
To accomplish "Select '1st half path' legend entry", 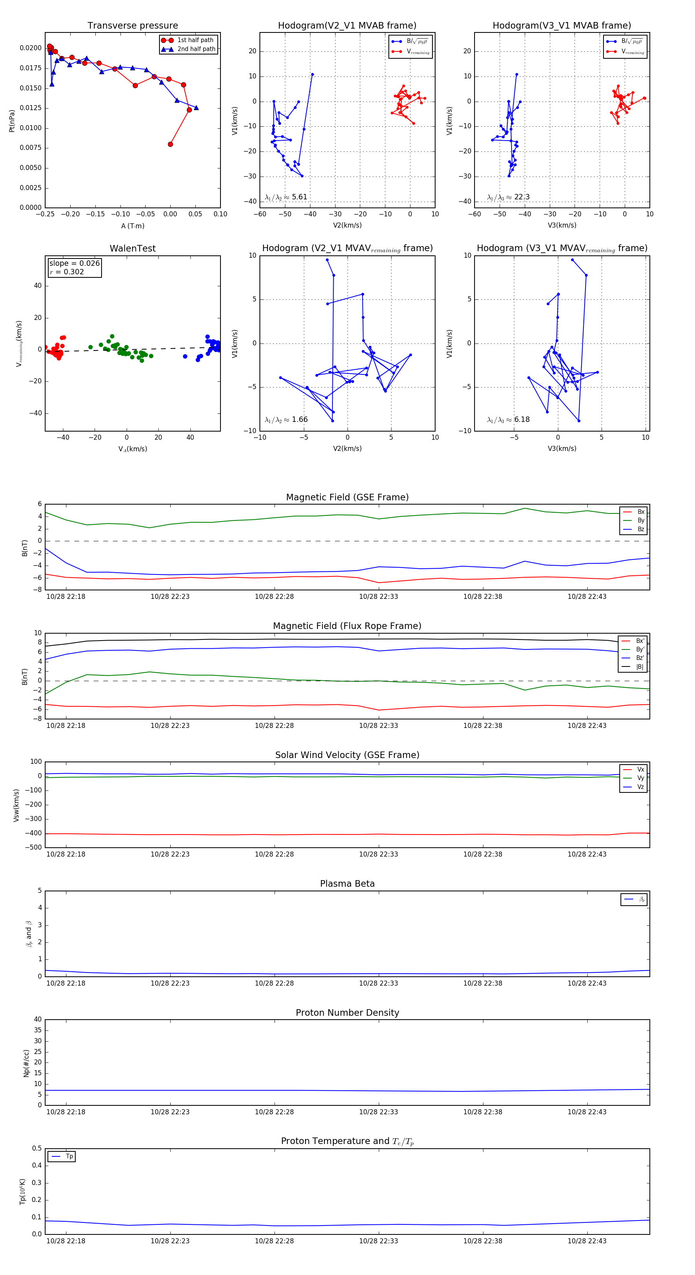I will 188,40.
